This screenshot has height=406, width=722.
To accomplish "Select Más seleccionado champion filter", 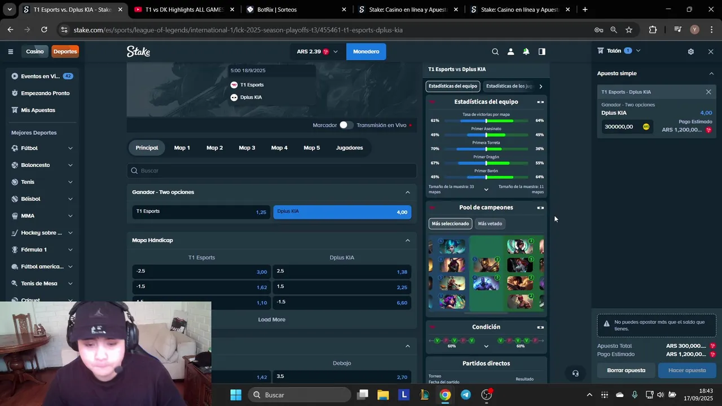I will coord(450,224).
